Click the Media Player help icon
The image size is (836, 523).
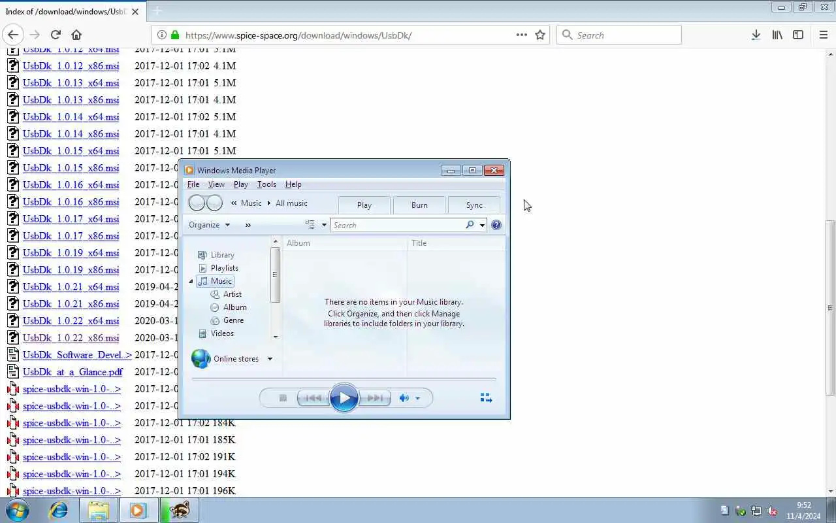(x=496, y=225)
